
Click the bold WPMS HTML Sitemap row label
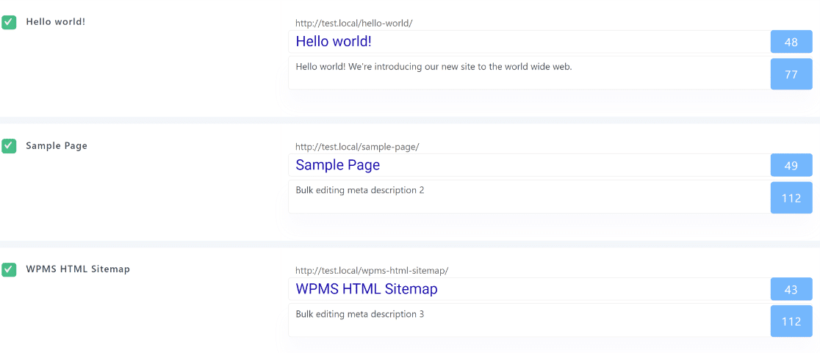point(78,269)
